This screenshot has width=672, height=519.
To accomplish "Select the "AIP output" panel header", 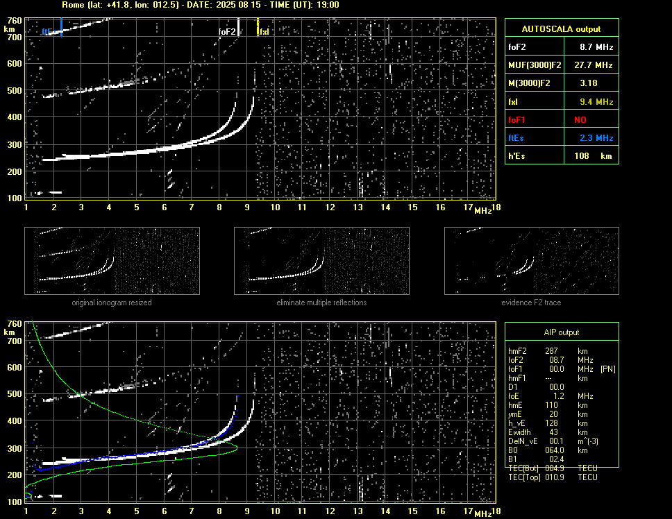I will [x=562, y=332].
